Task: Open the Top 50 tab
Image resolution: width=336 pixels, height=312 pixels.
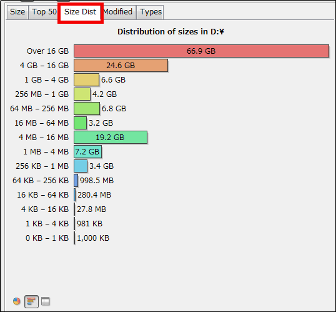Action: coord(44,12)
